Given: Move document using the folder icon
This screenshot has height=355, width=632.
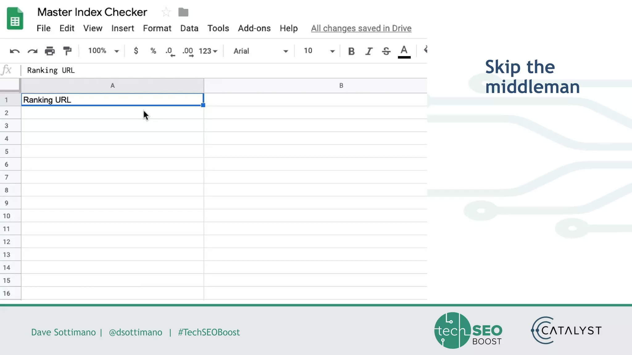Looking at the screenshot, I should click(183, 12).
